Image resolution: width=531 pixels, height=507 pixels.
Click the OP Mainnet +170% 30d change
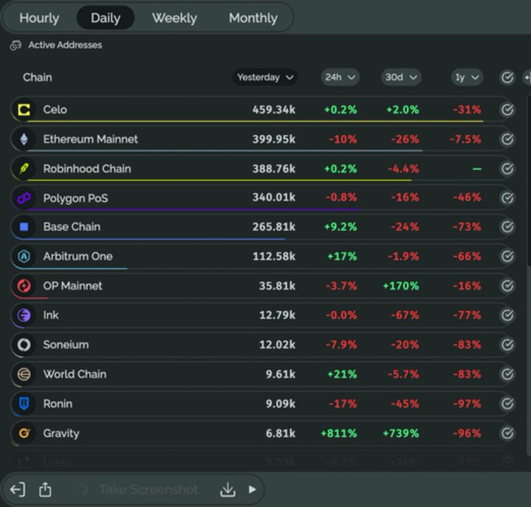[401, 285]
